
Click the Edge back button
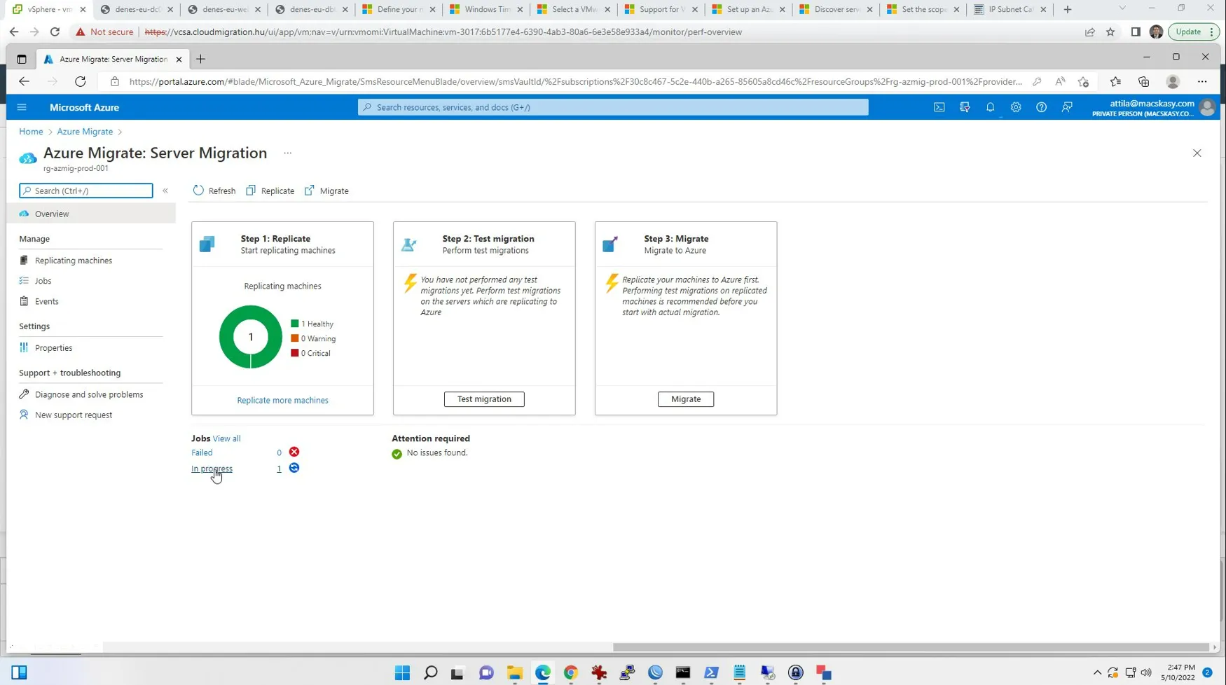pyautogui.click(x=24, y=82)
